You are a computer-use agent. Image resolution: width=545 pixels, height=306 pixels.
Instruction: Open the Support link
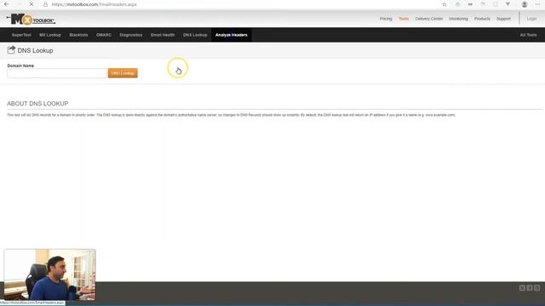(x=503, y=19)
